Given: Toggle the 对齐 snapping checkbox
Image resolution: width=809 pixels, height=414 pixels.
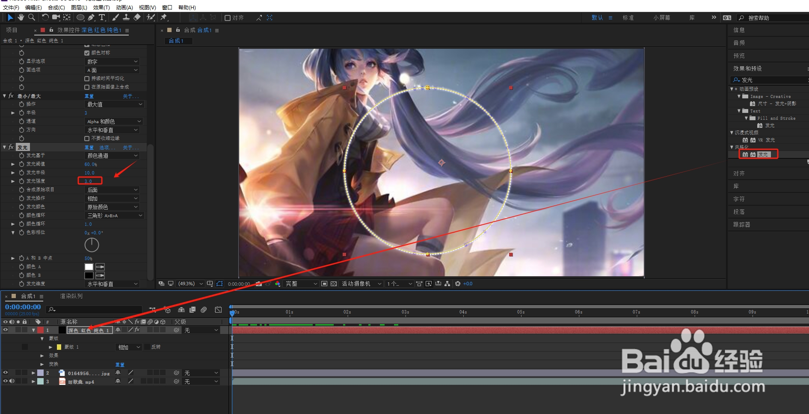Looking at the screenshot, I should 228,18.
